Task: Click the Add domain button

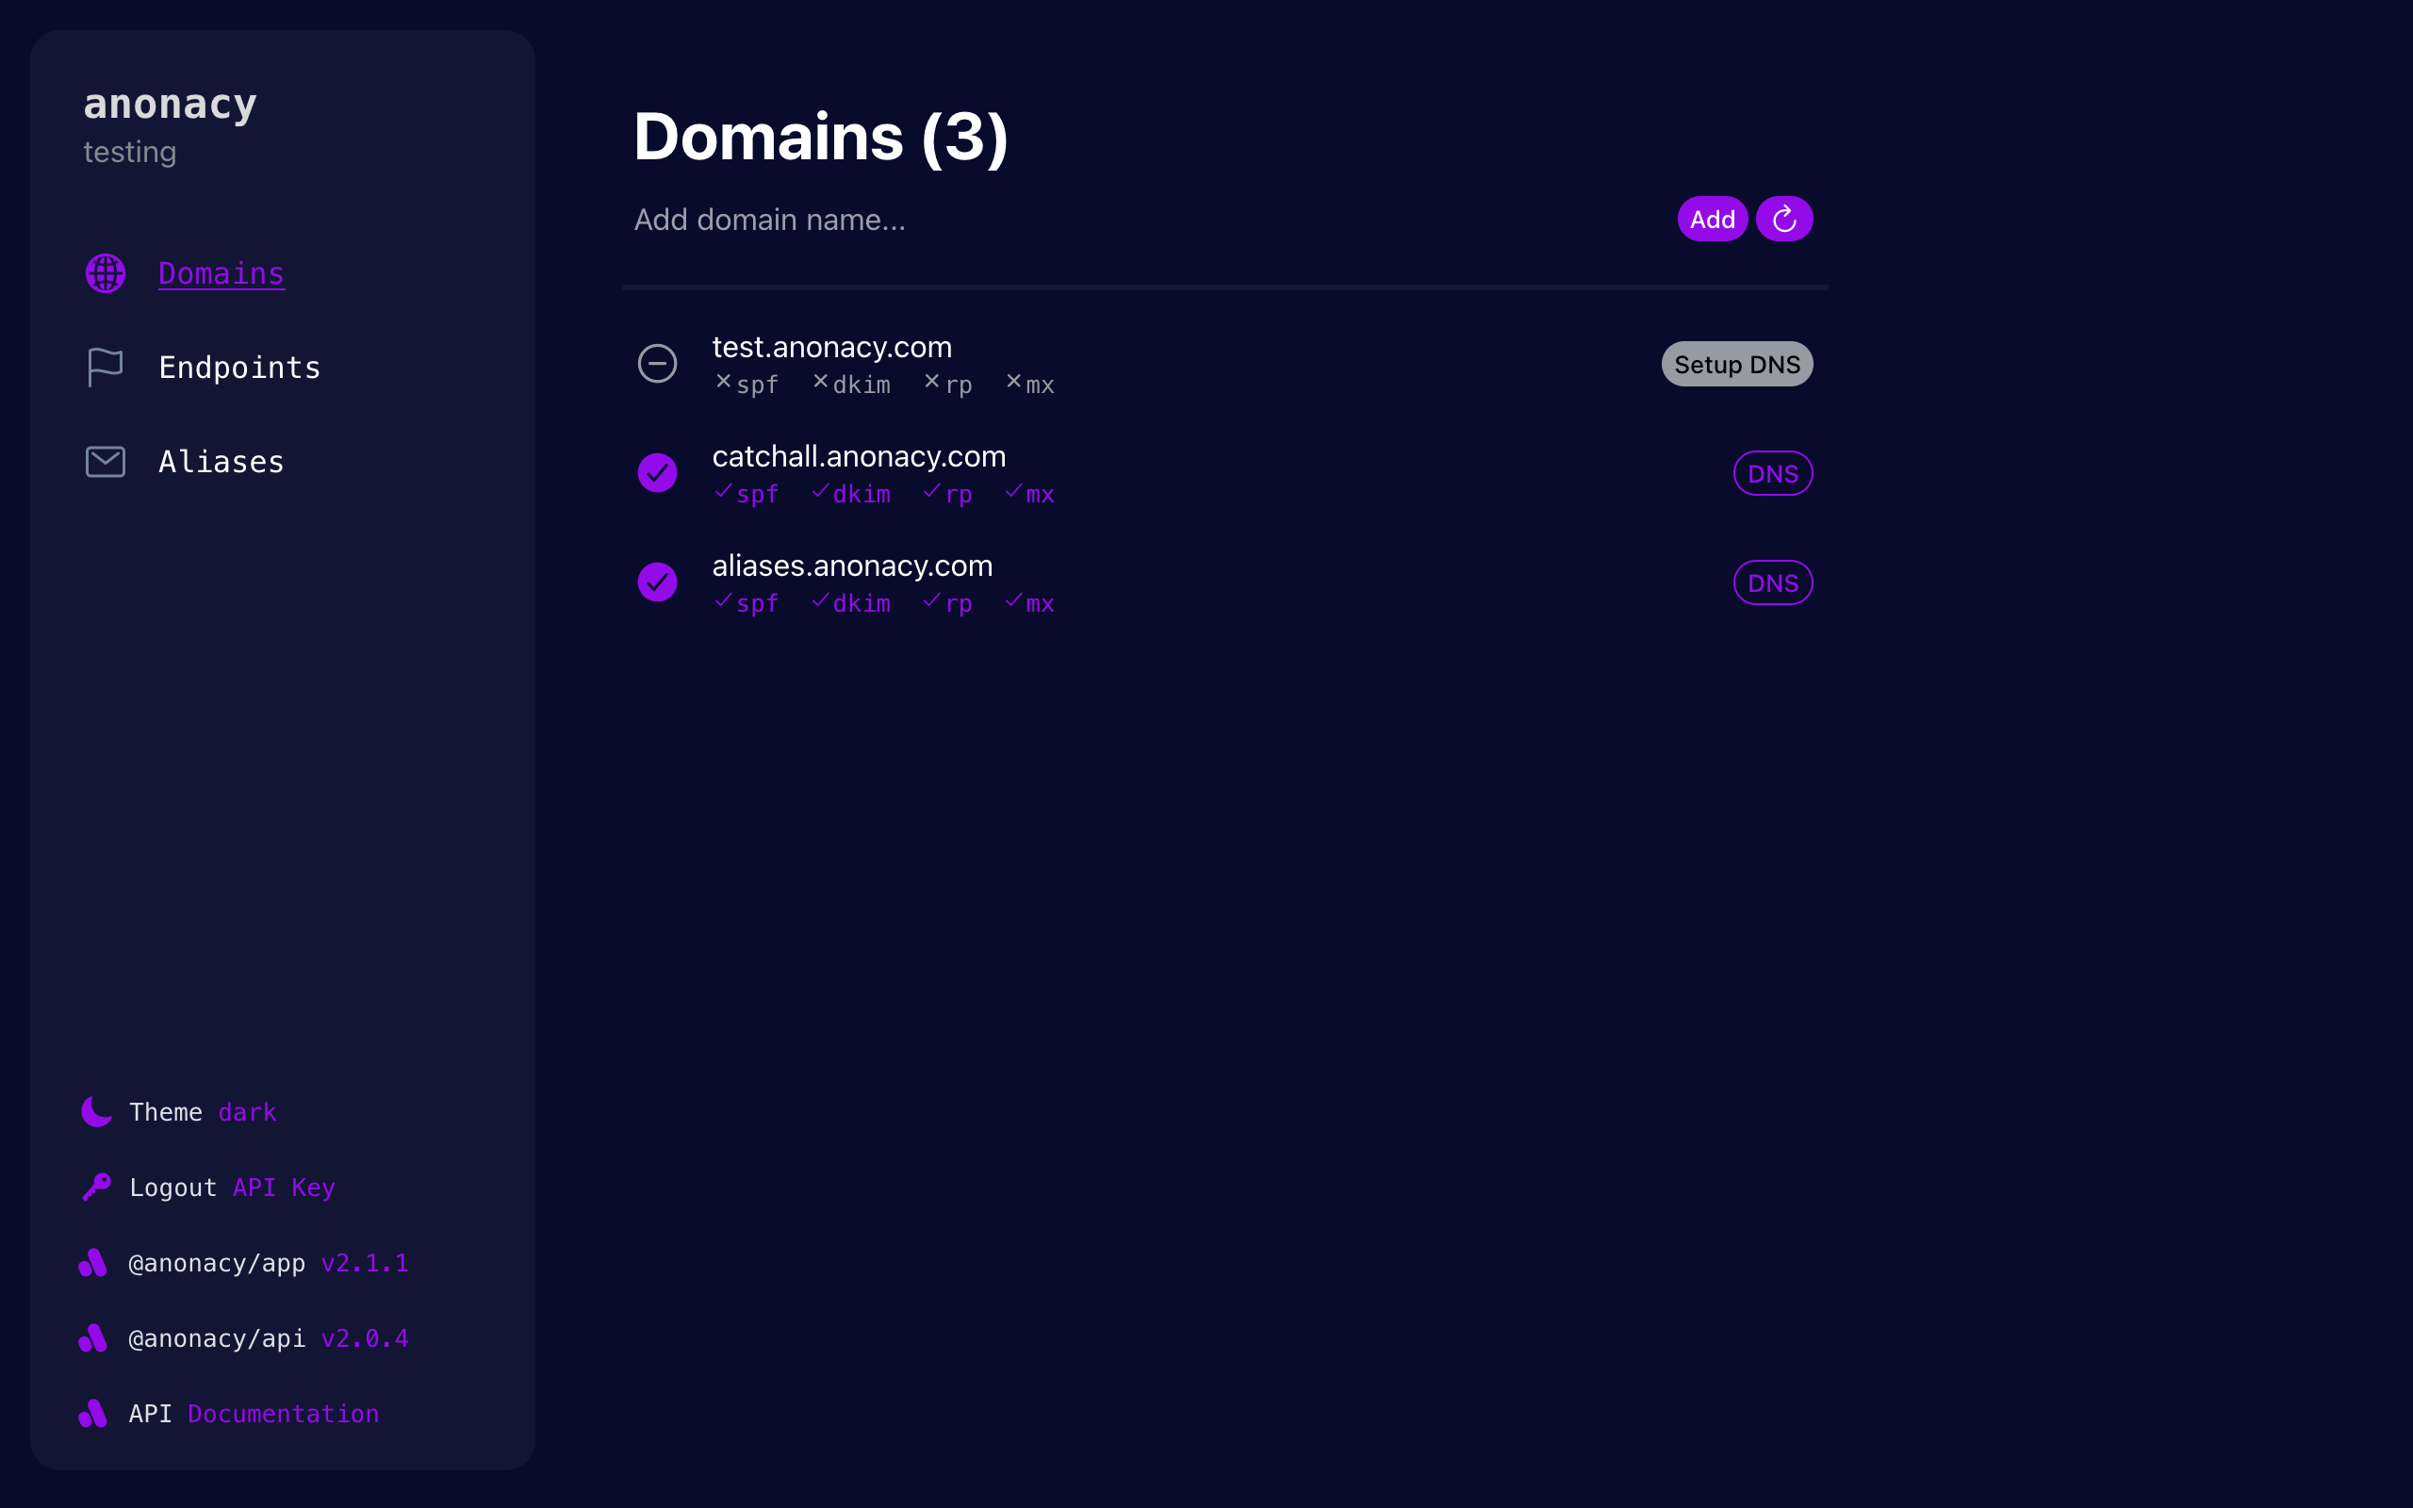Action: (1712, 219)
